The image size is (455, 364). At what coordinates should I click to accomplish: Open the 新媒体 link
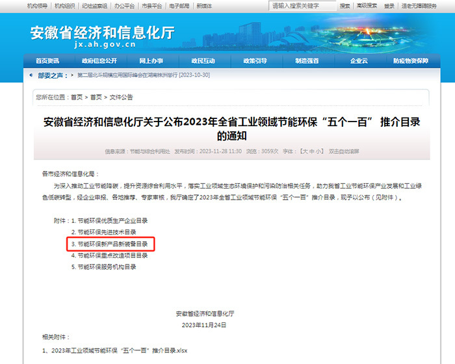tap(204, 6)
